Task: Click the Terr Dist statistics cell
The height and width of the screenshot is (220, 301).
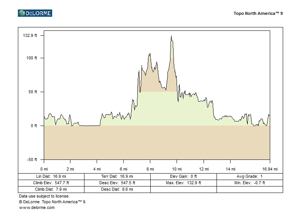Action: coord(117,177)
